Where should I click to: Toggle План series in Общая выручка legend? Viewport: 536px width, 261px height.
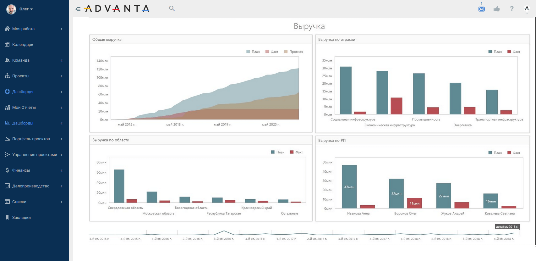(x=253, y=52)
